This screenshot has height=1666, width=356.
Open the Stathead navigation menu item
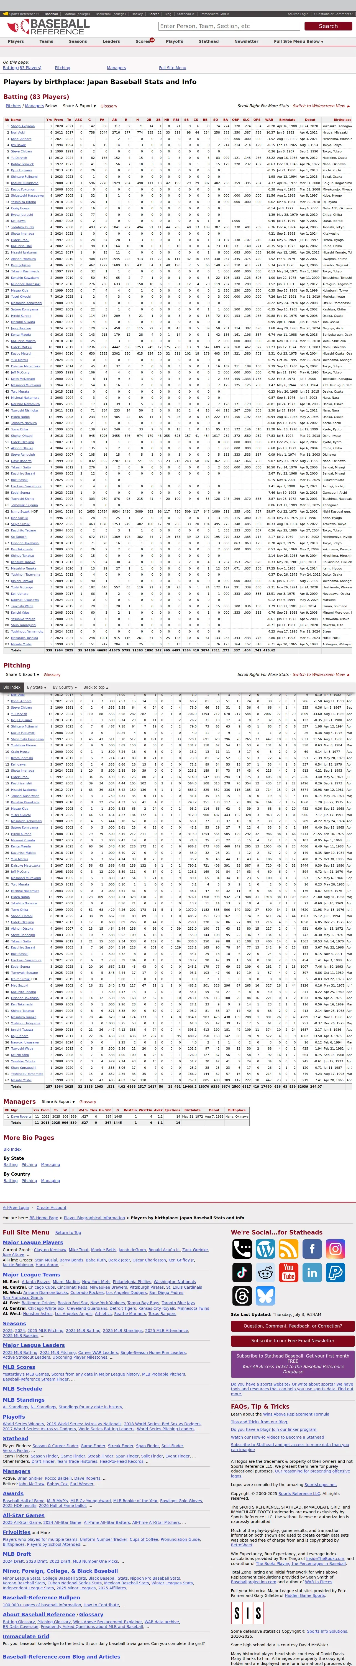click(x=208, y=41)
